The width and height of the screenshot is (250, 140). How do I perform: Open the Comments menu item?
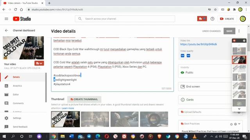pyautogui.click(x=23, y=103)
